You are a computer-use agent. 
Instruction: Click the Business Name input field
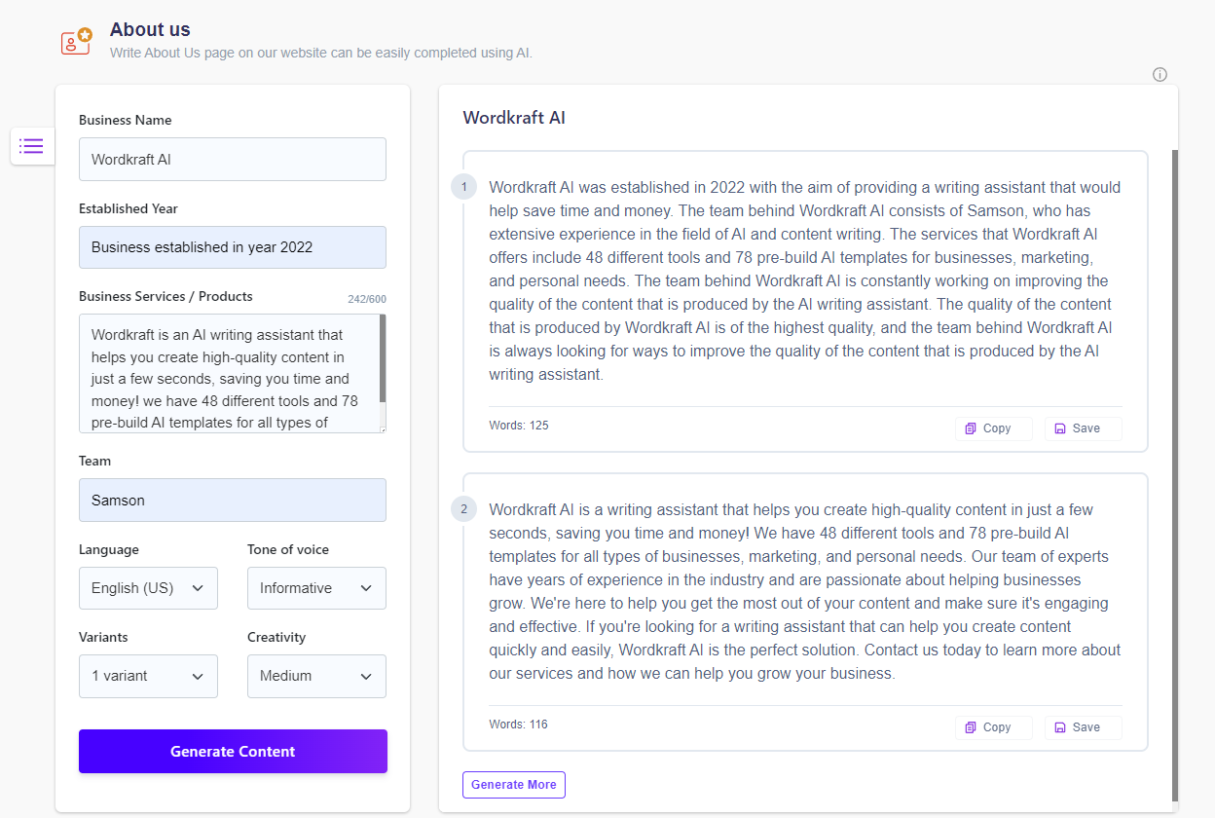233,160
